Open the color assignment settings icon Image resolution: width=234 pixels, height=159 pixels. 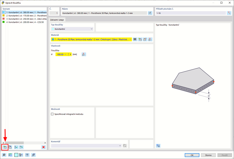[x=21, y=155]
